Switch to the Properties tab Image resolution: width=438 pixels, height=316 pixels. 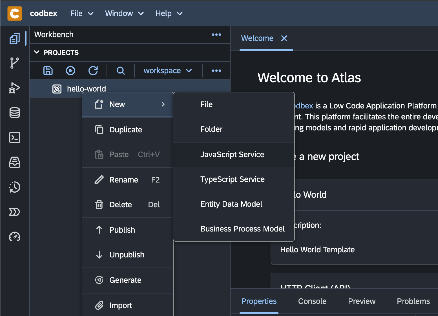click(x=259, y=301)
